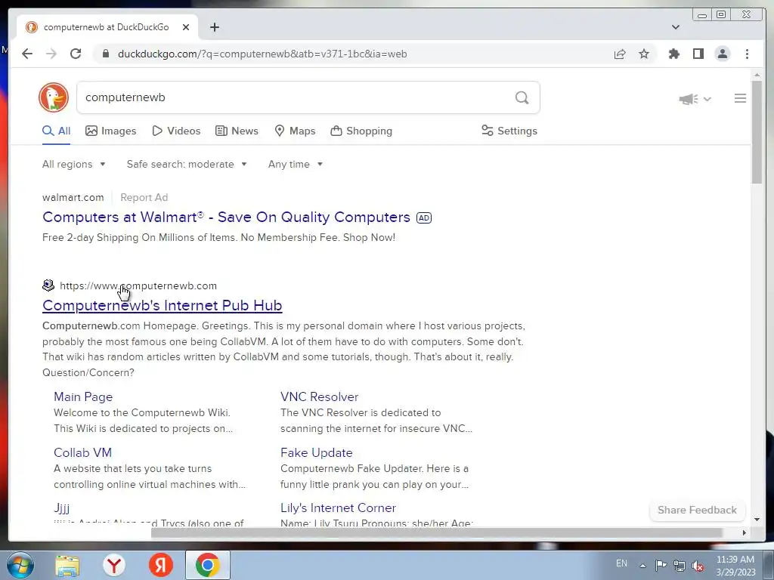
Task: Click the AD badge beside Walmart title
Action: tap(424, 217)
